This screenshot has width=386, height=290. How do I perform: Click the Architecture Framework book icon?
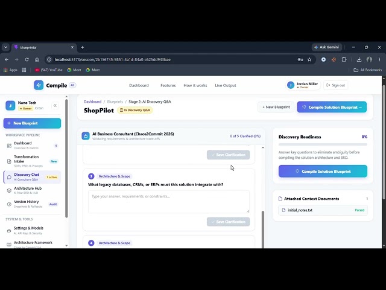pyautogui.click(x=9, y=245)
